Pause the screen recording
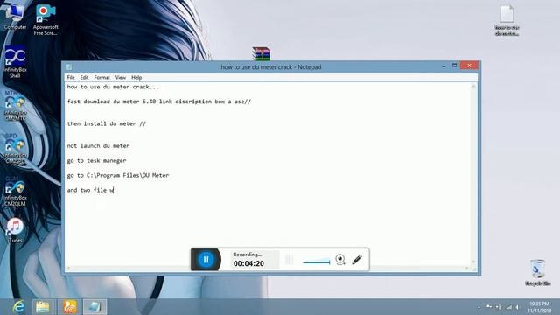This screenshot has width=560, height=315. [206, 259]
